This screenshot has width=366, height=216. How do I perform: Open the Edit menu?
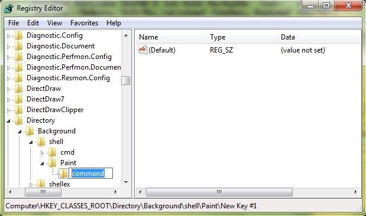(x=33, y=23)
